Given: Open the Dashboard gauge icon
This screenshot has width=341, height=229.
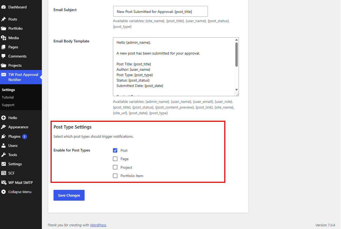Looking at the screenshot, I should 4,7.
